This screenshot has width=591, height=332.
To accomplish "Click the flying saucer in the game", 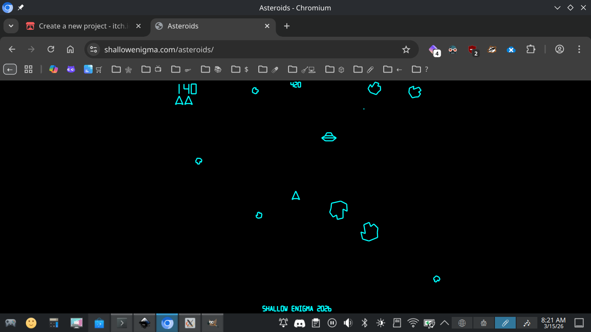I will tap(329, 137).
